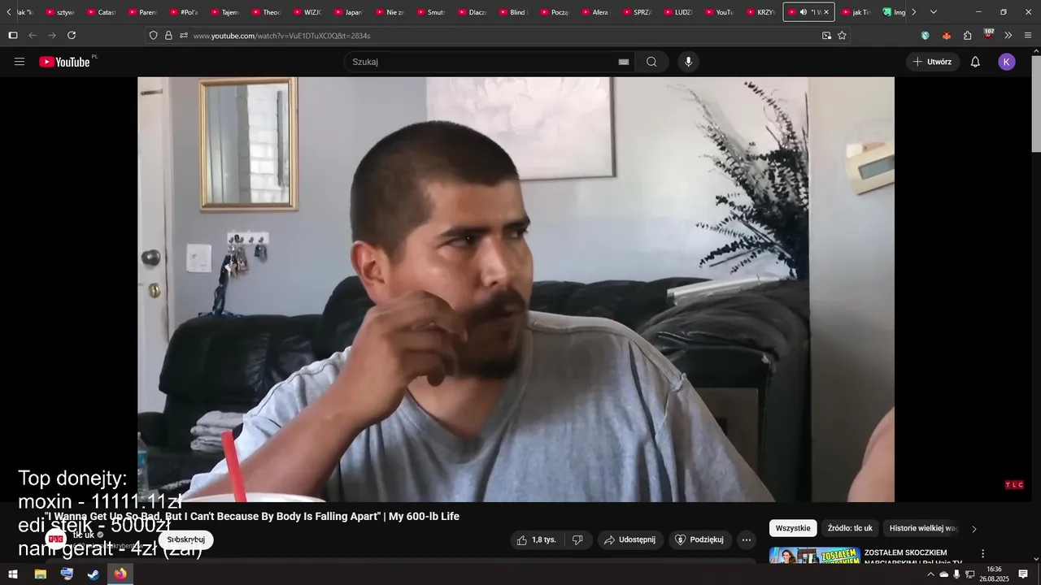Open Firefox extensions puzzle icon
Image resolution: width=1041 pixels, height=585 pixels.
coord(967,36)
